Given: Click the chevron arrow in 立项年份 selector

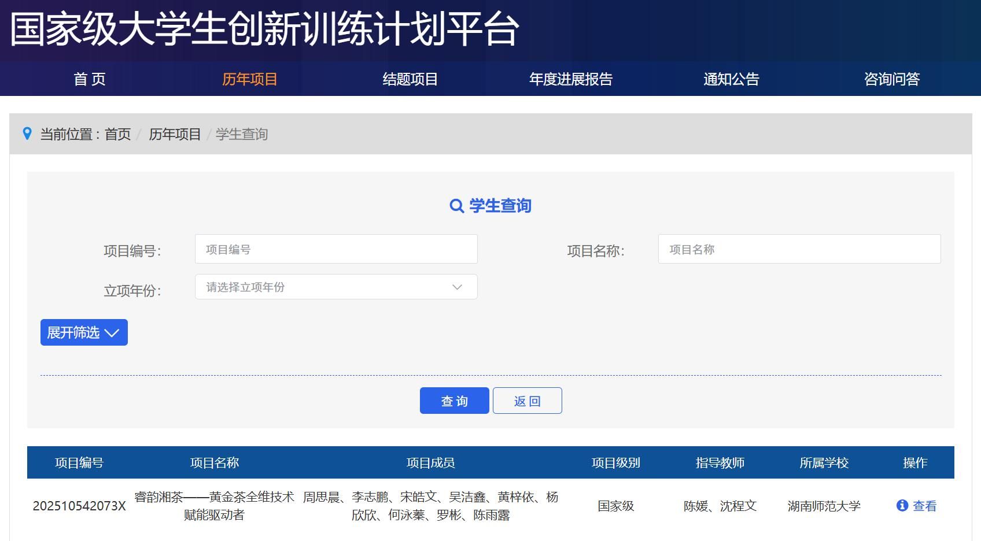Looking at the screenshot, I should (457, 287).
